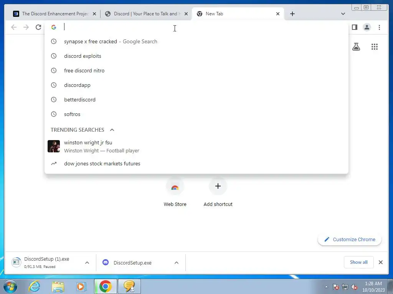This screenshot has height=294, width=393.
Task: Open the Web Store shortcut
Action: click(x=175, y=193)
